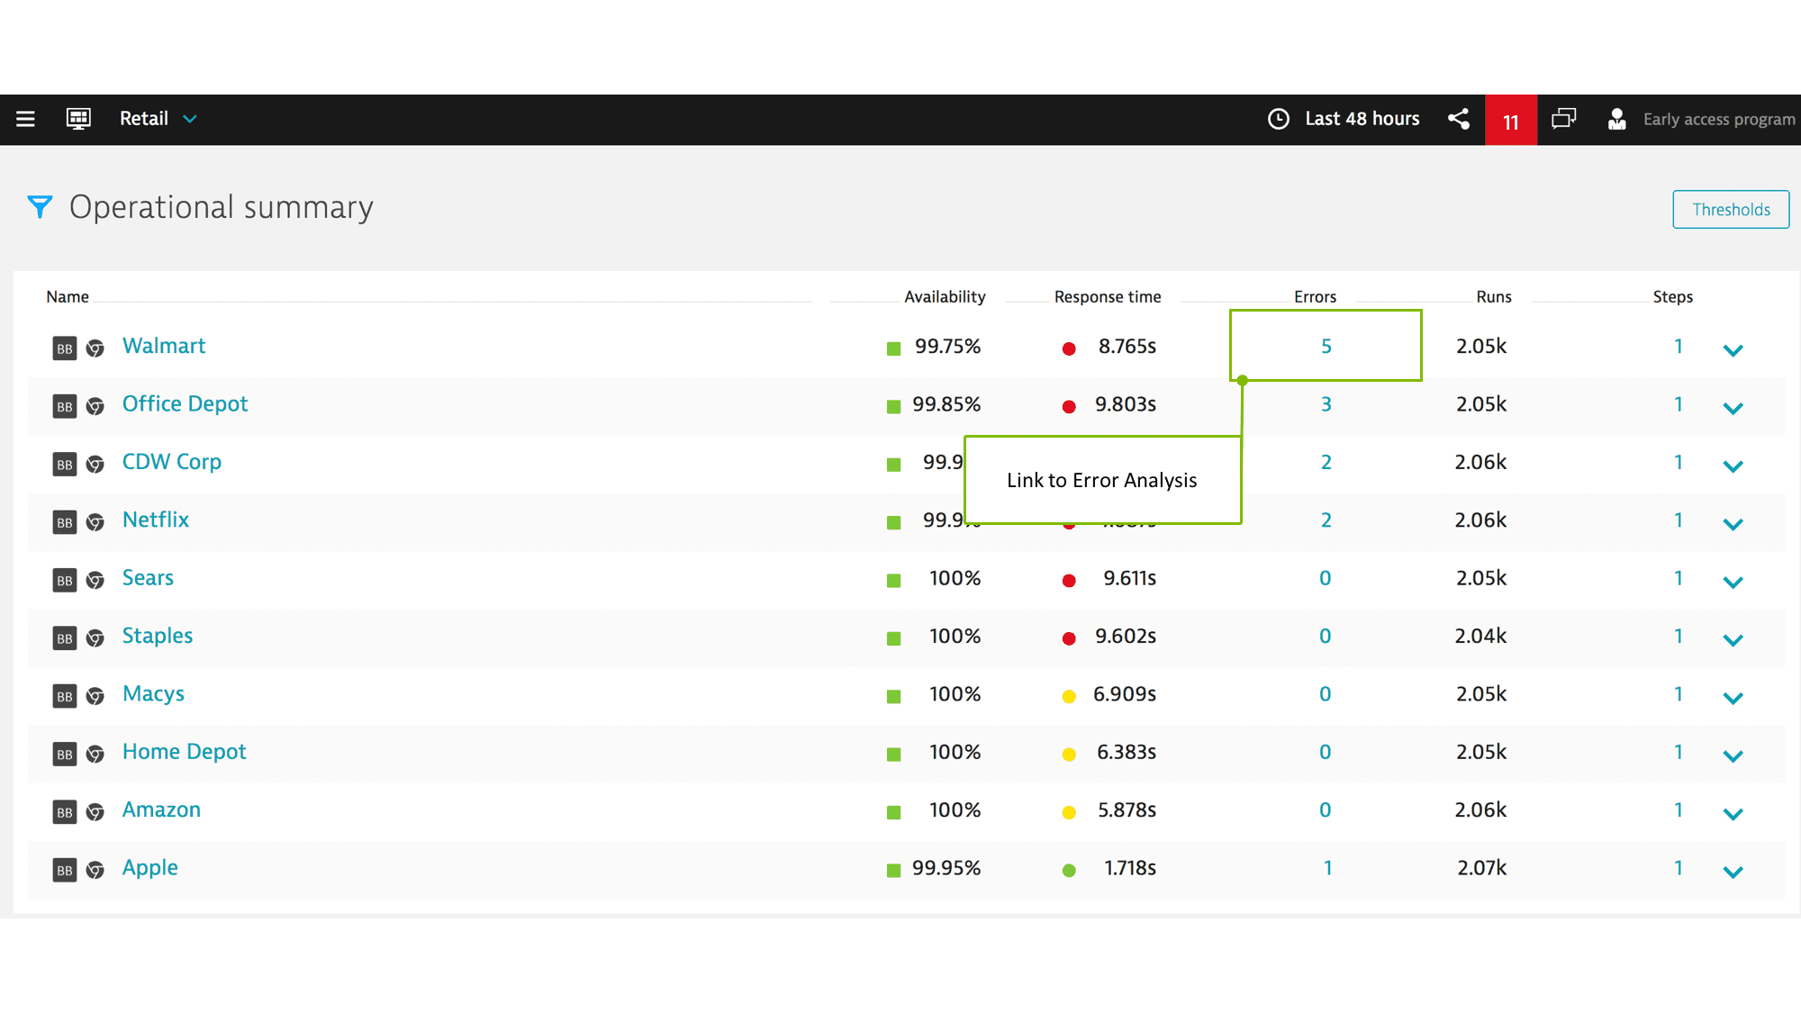Open the CDW Corp monitor link
Image resolution: width=1801 pixels, height=1013 pixels.
click(172, 462)
